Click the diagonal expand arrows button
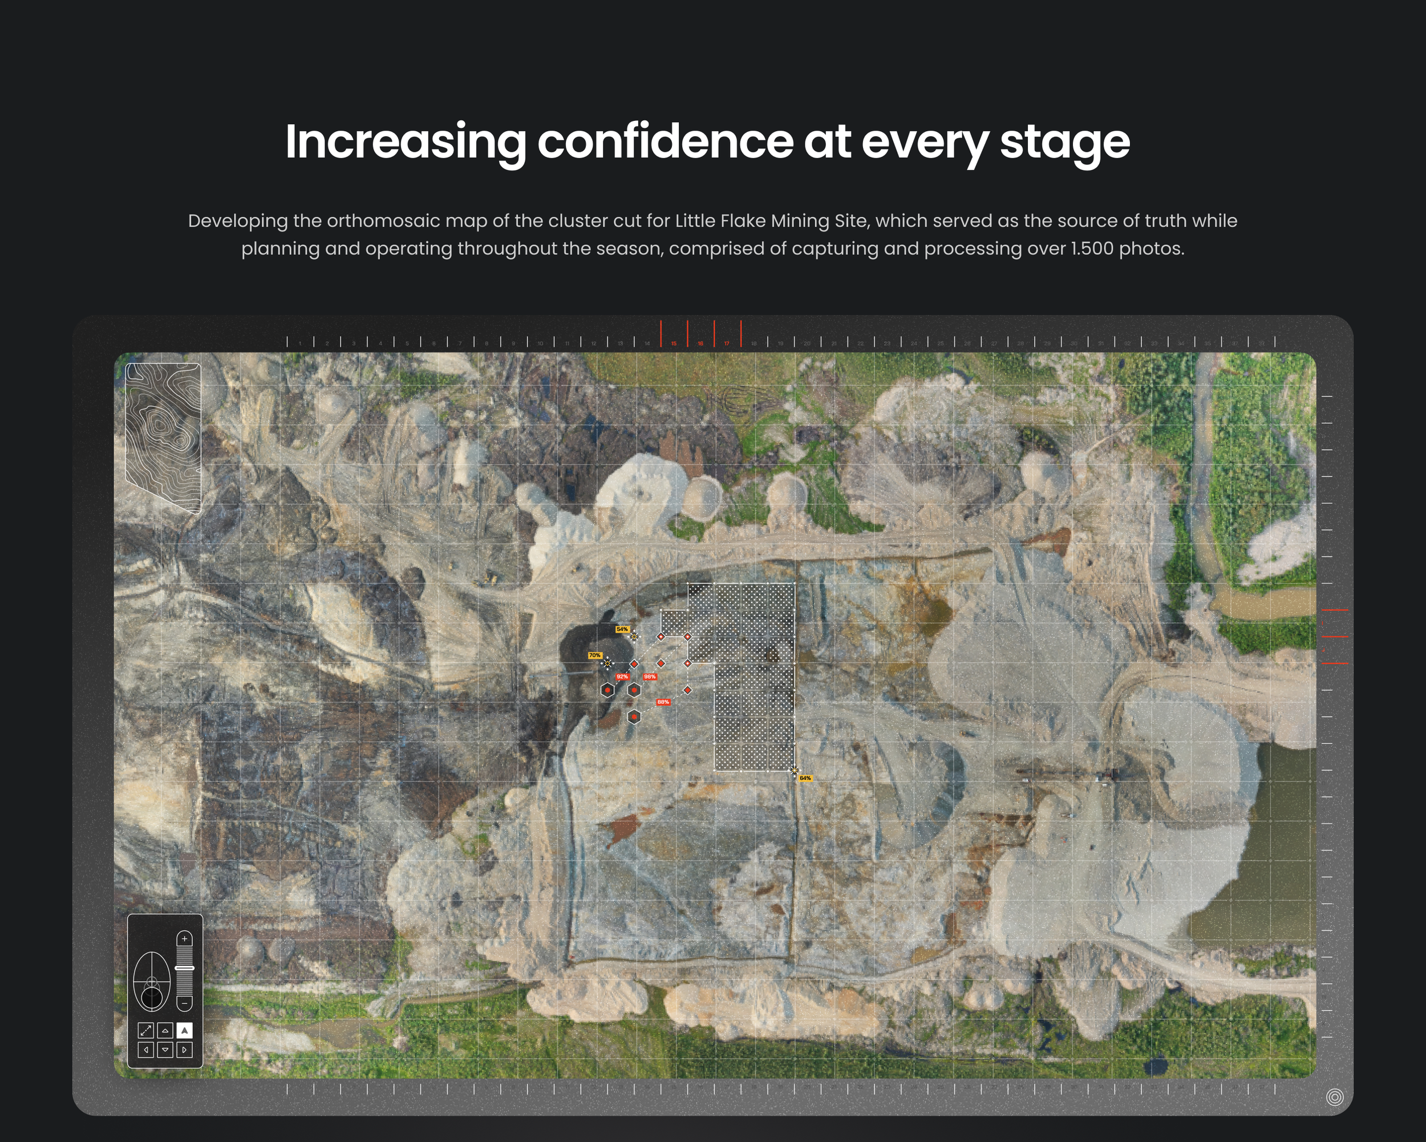The width and height of the screenshot is (1426, 1142). [145, 1030]
